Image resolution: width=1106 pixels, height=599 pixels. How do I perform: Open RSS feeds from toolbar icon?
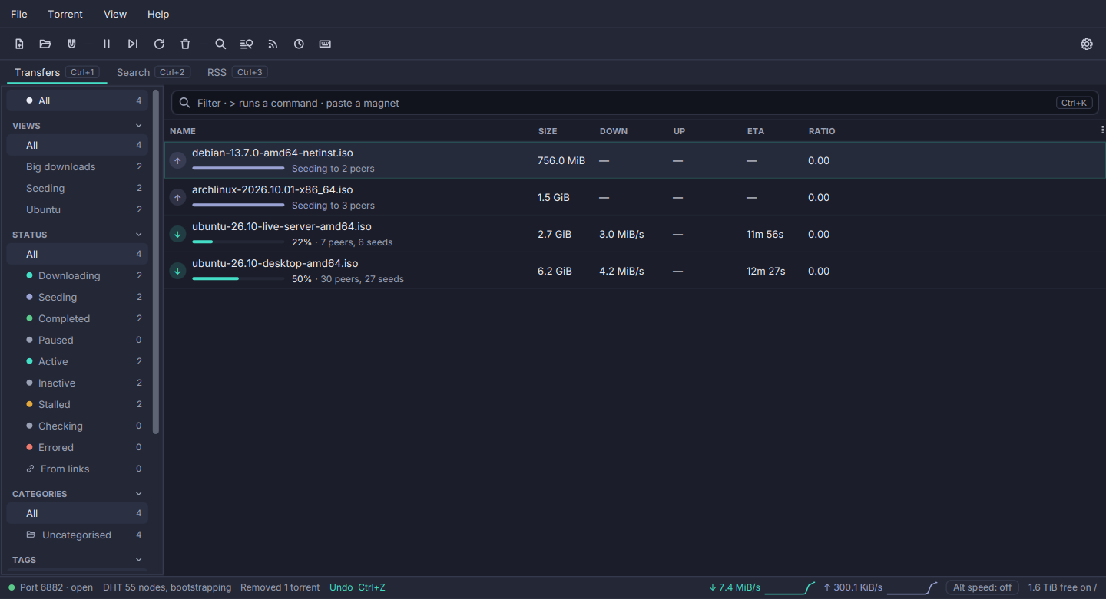[273, 44]
